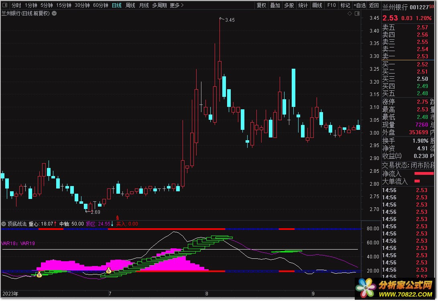Image resolution: width=439 pixels, height=301 pixels.
Task: Click the 2.69 low price label
Action: point(96,212)
